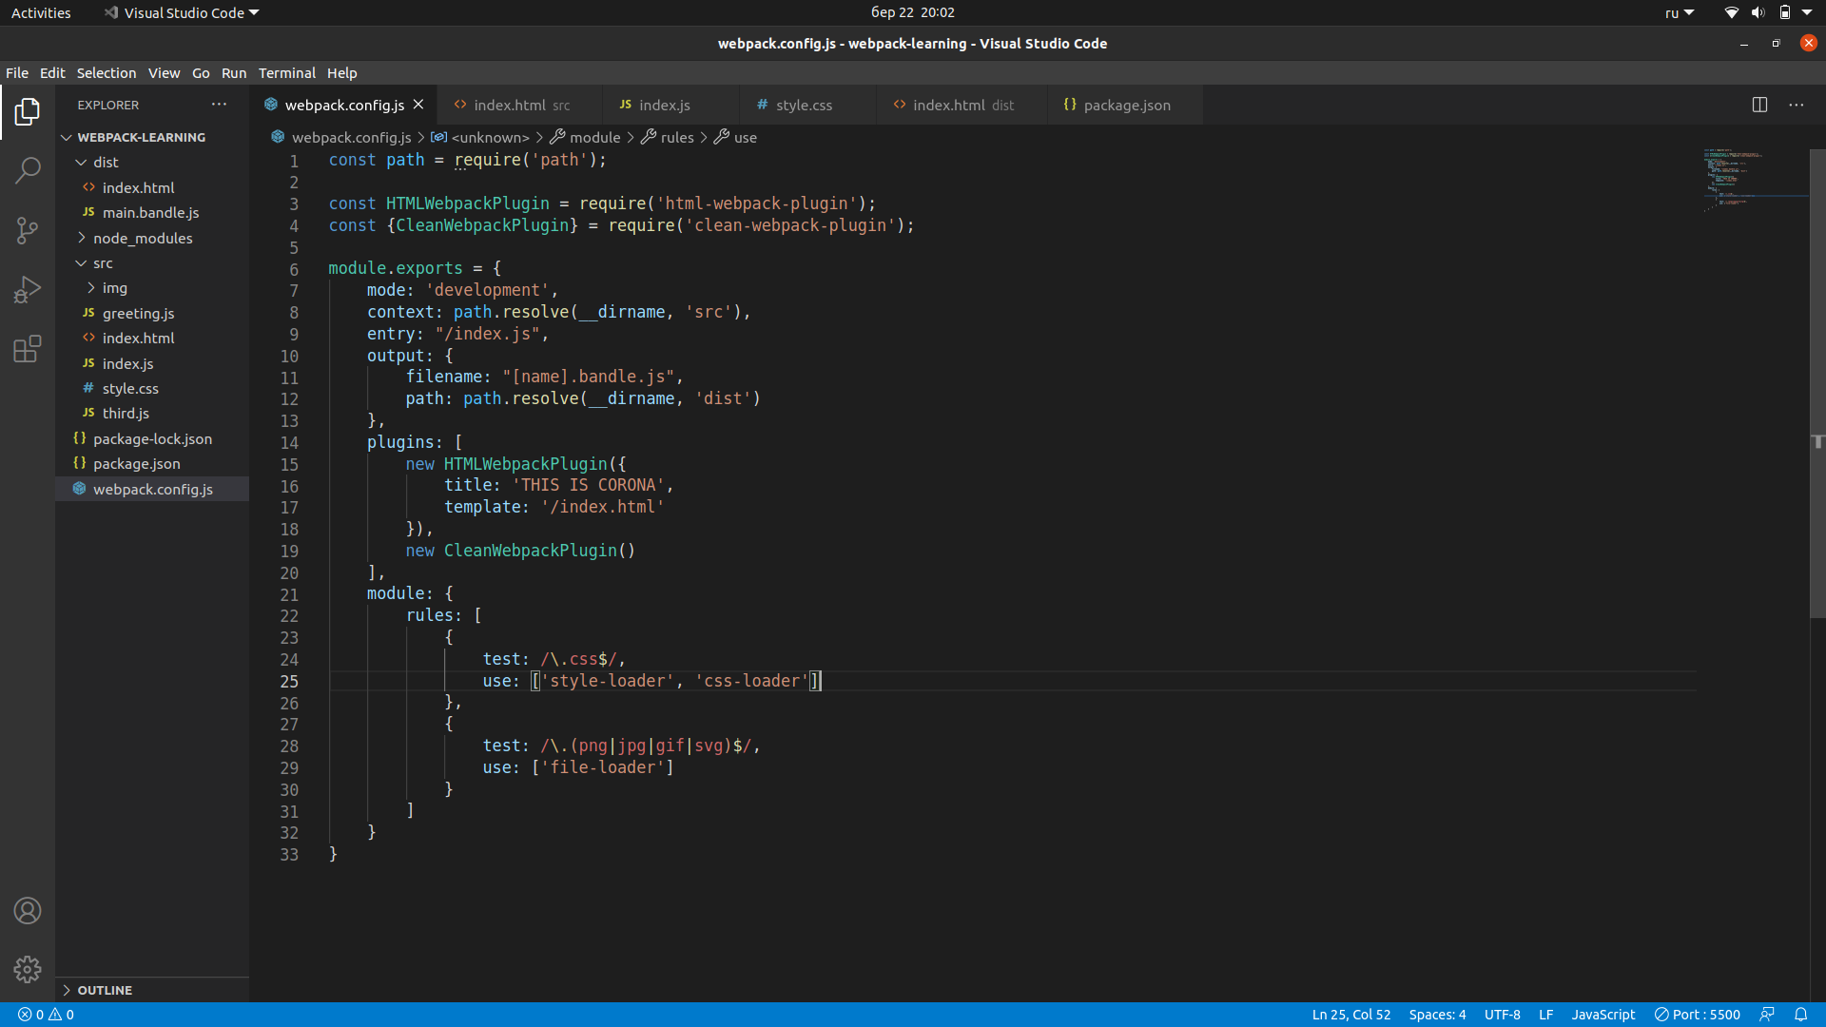Change language mode from JavaScript
1826x1027 pixels.
click(x=1603, y=1015)
